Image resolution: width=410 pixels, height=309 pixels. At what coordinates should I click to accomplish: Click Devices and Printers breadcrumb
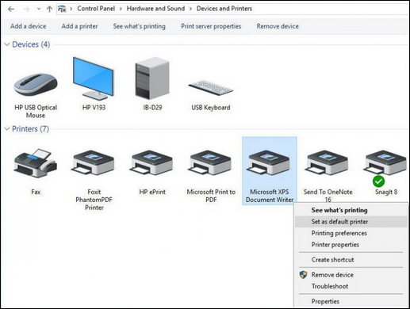(224, 9)
